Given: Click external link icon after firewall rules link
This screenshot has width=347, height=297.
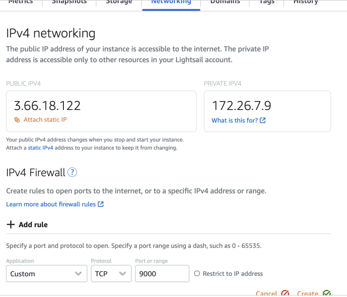Looking at the screenshot, I should pos(101,204).
